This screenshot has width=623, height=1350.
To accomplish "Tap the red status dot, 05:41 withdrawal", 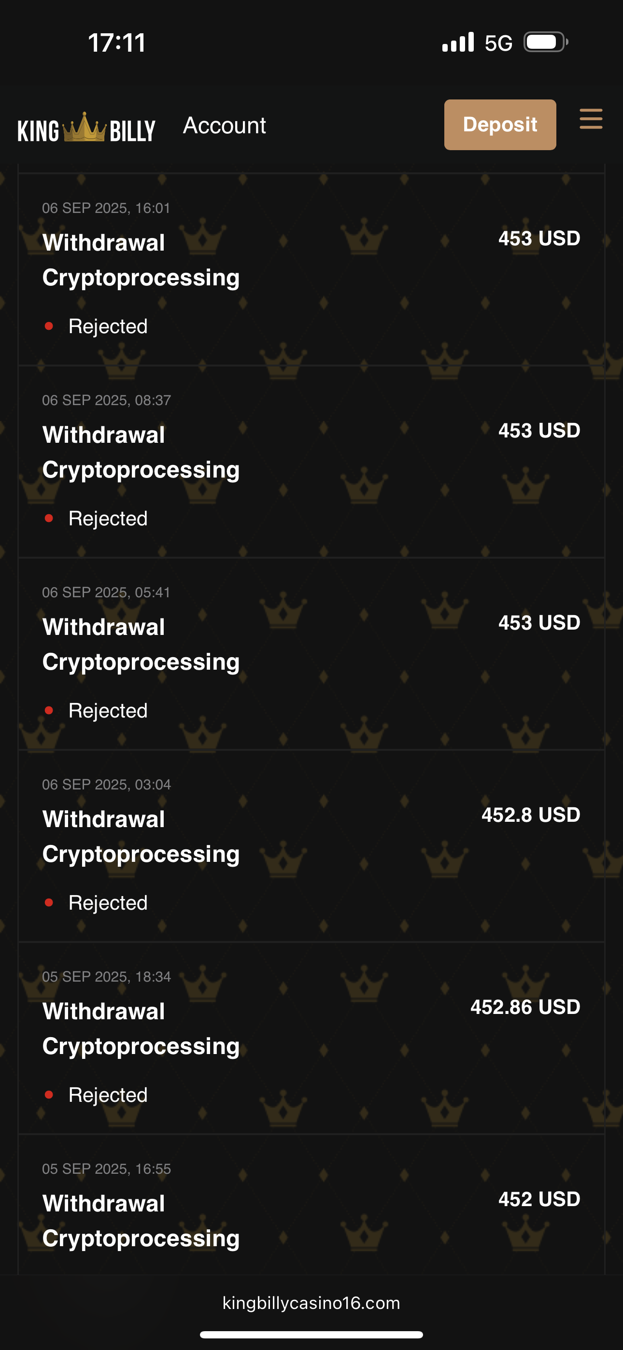I will coord(49,711).
